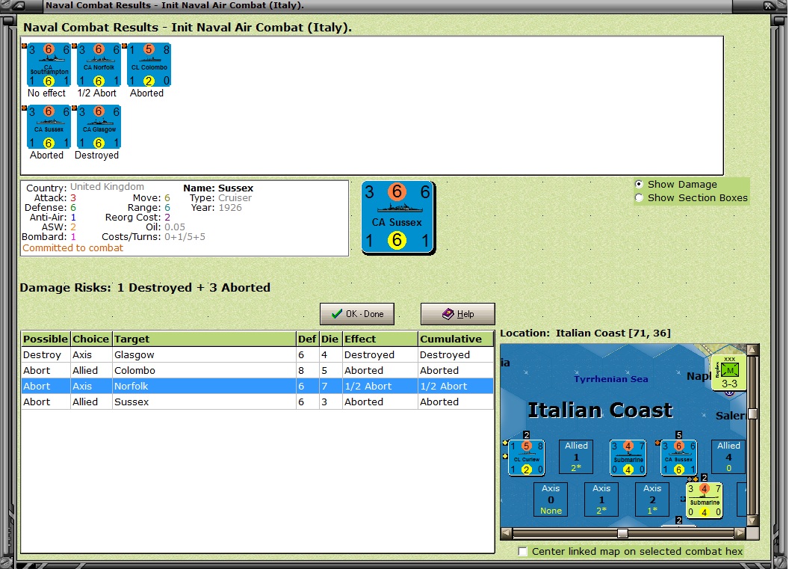Sort by the Target column header
The image size is (789, 569).
[204, 339]
